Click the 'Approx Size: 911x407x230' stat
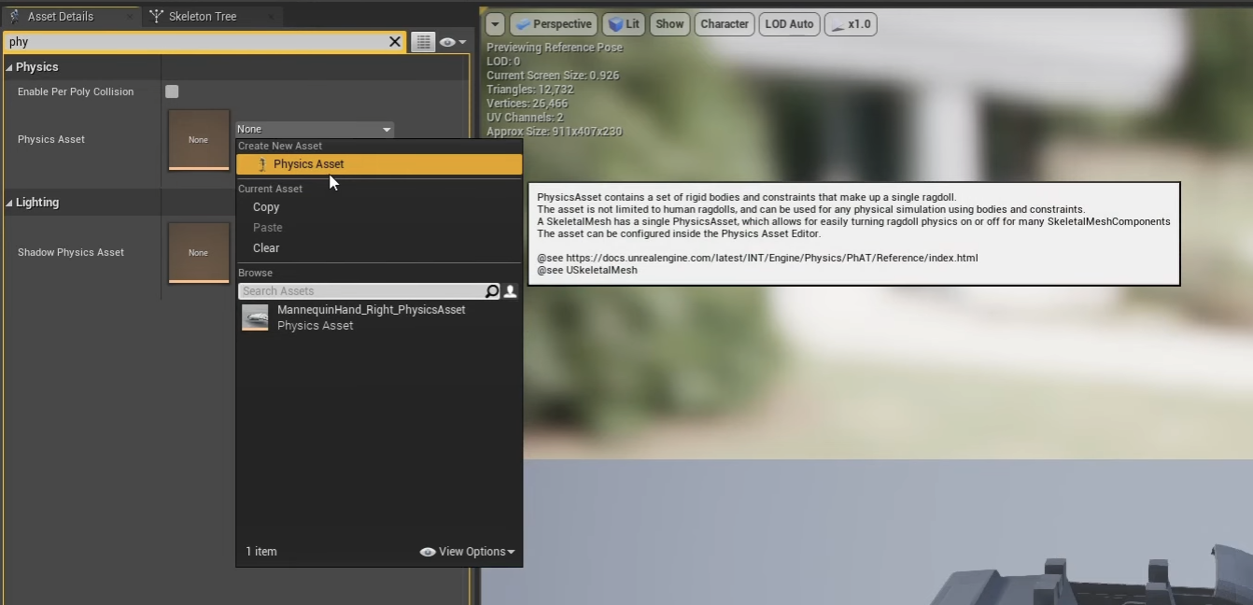The height and width of the screenshot is (605, 1253). (x=555, y=132)
